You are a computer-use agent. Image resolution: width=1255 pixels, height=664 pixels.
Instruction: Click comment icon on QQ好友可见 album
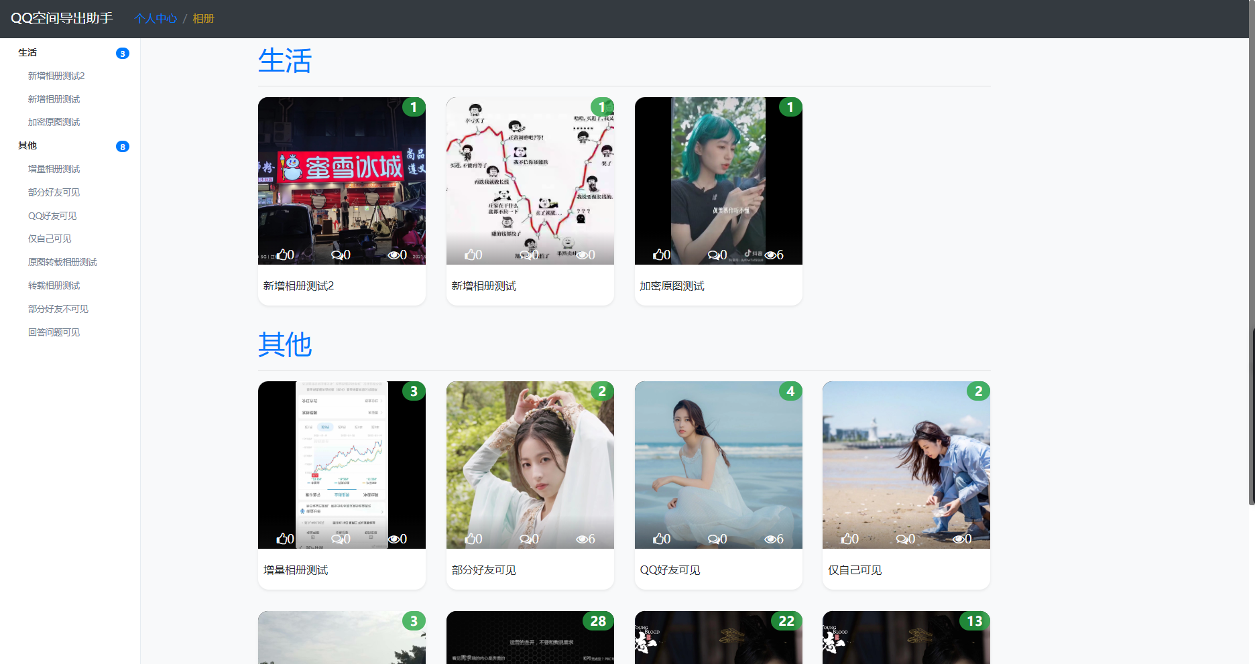pos(713,539)
